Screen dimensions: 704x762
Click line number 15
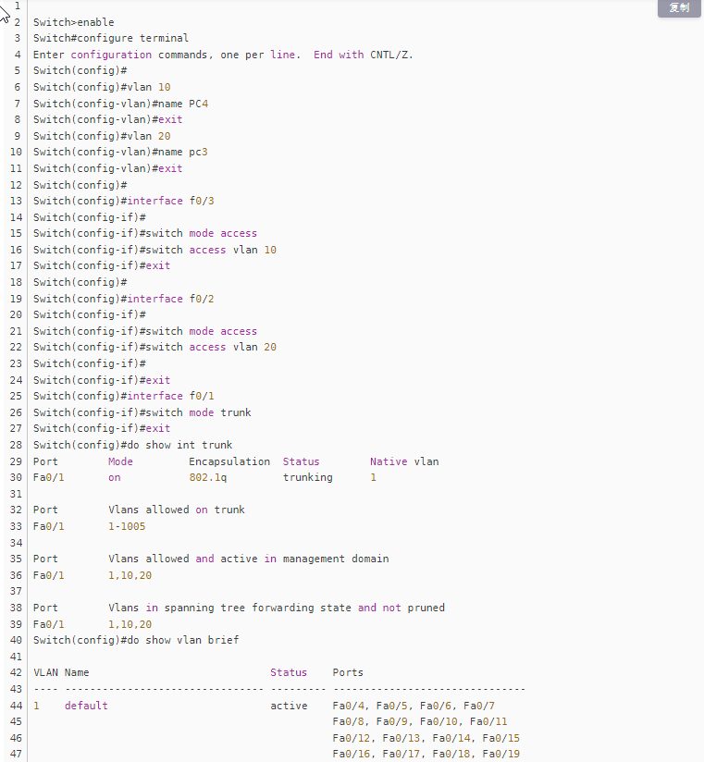coord(16,234)
